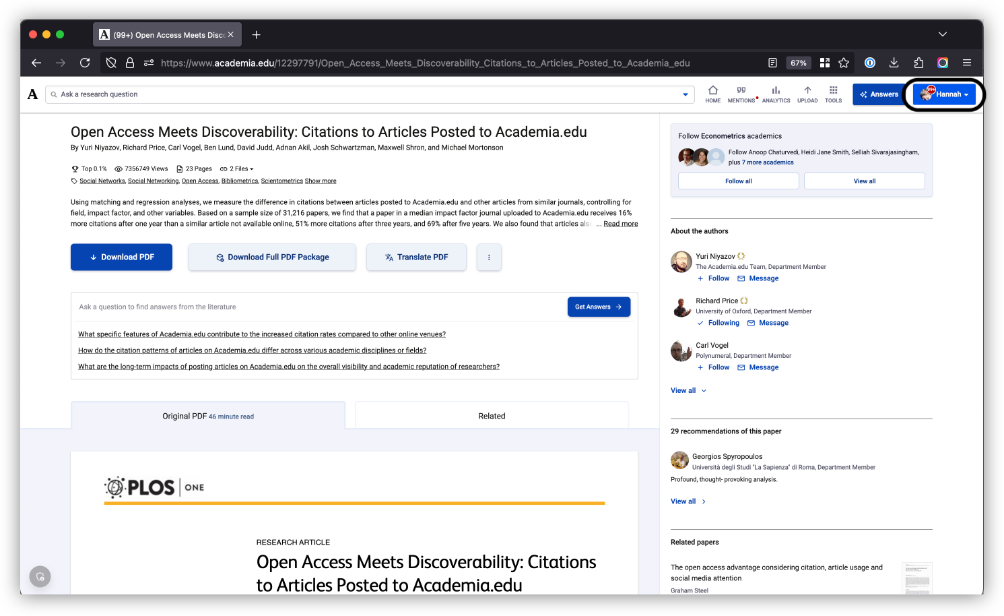Viewport: 1004px width, 616px height.
Task: Open browser downloads
Action: coord(894,63)
